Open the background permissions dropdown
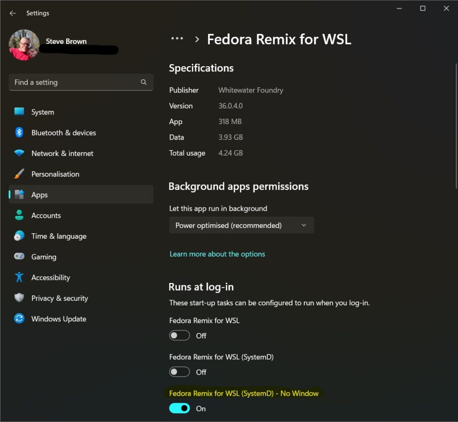The height and width of the screenshot is (422, 458). tap(241, 225)
